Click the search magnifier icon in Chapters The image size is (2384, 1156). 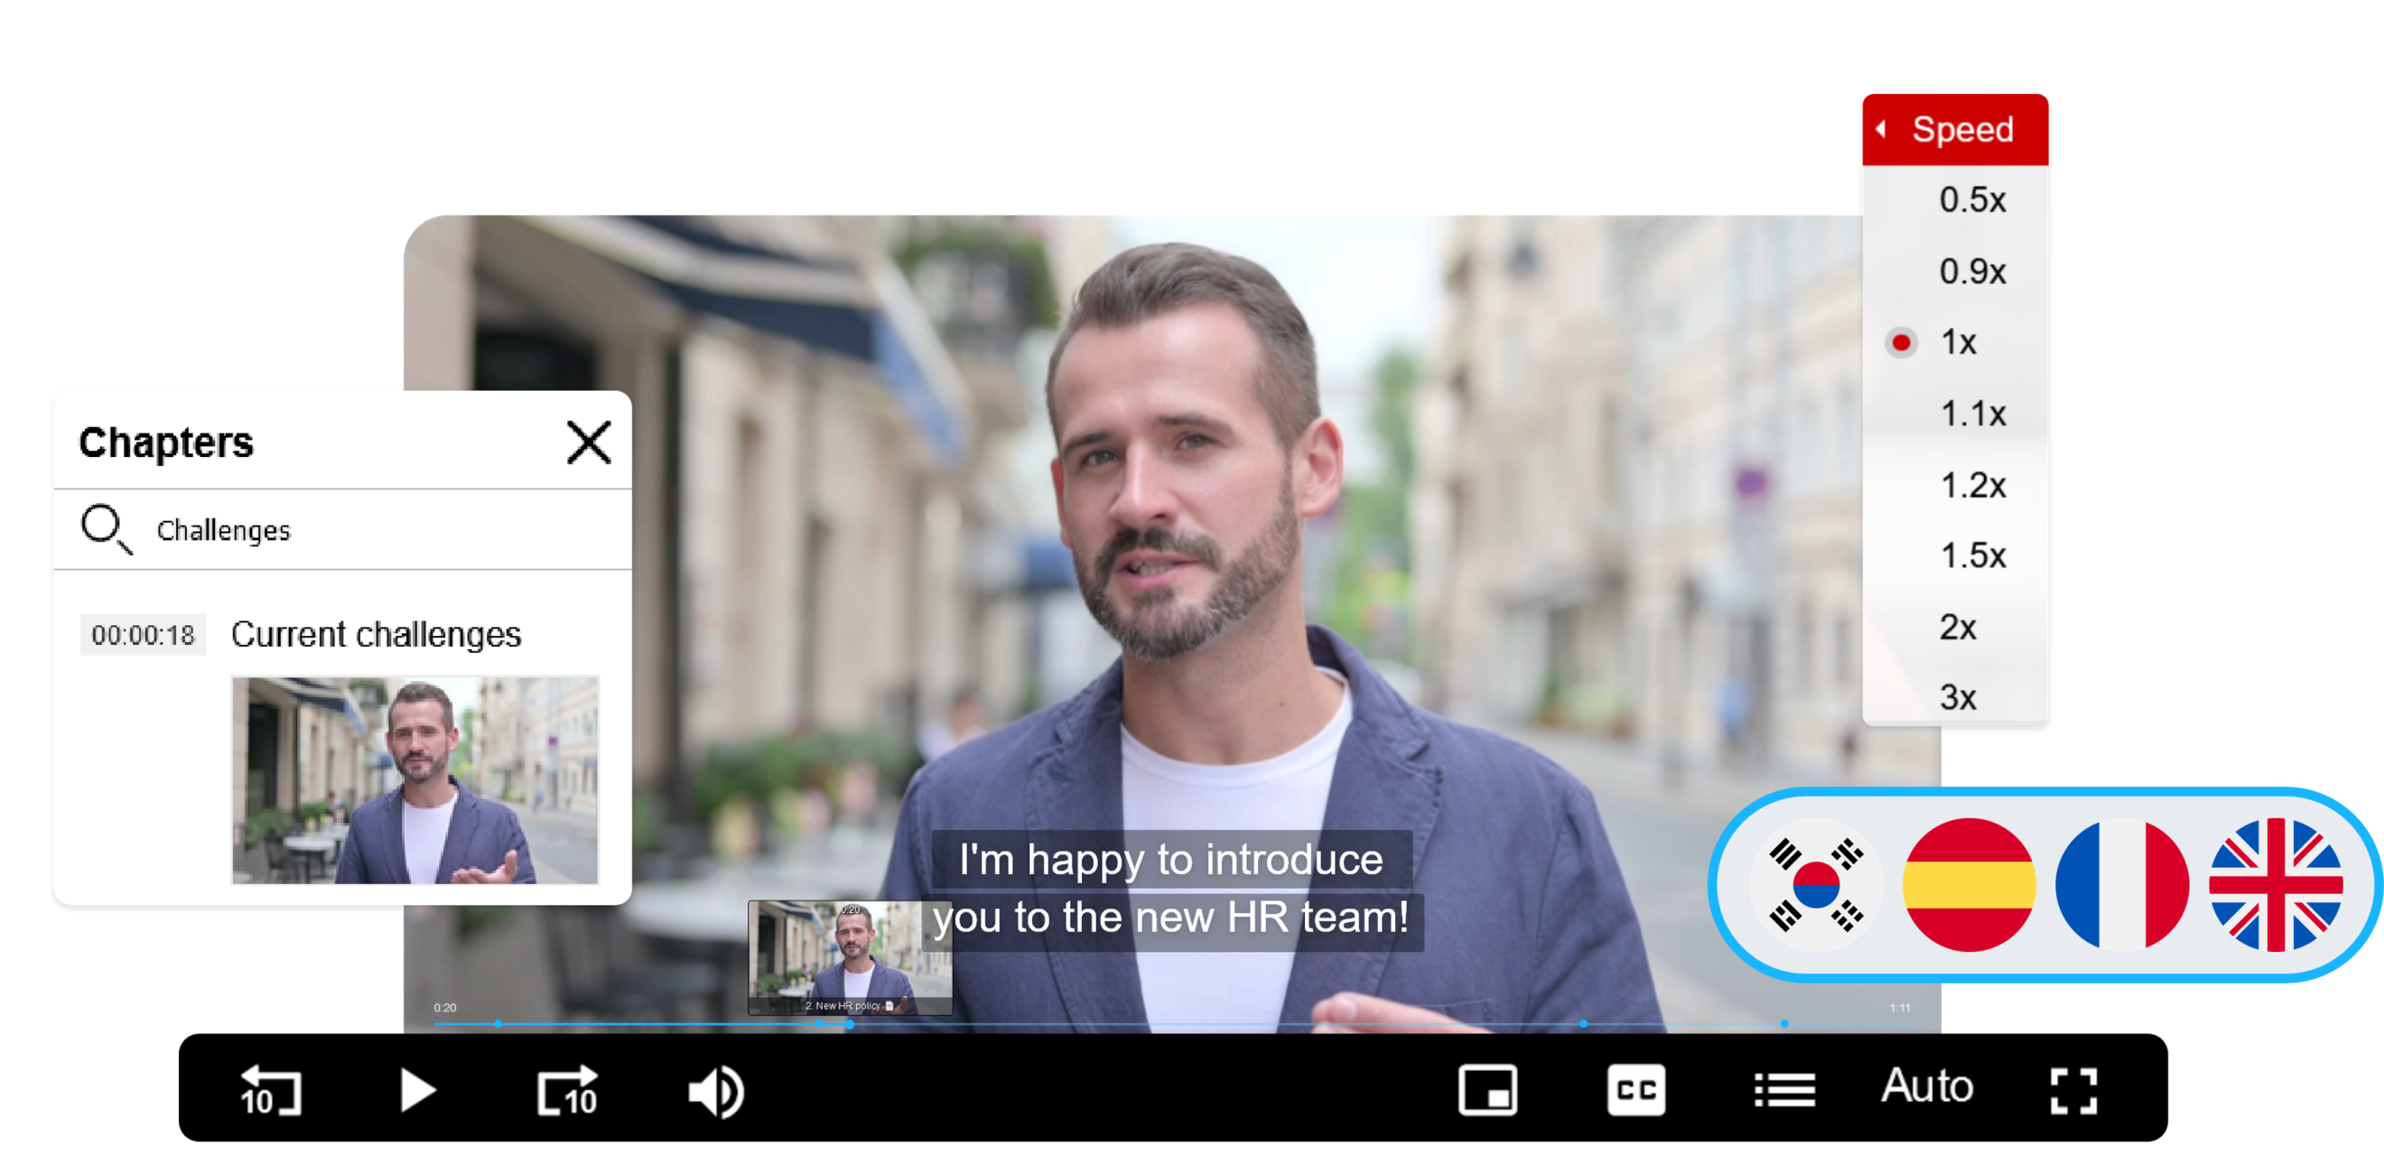(x=106, y=528)
